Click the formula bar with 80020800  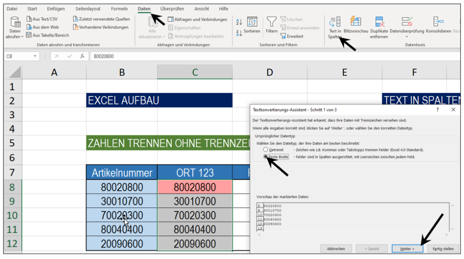(x=275, y=56)
